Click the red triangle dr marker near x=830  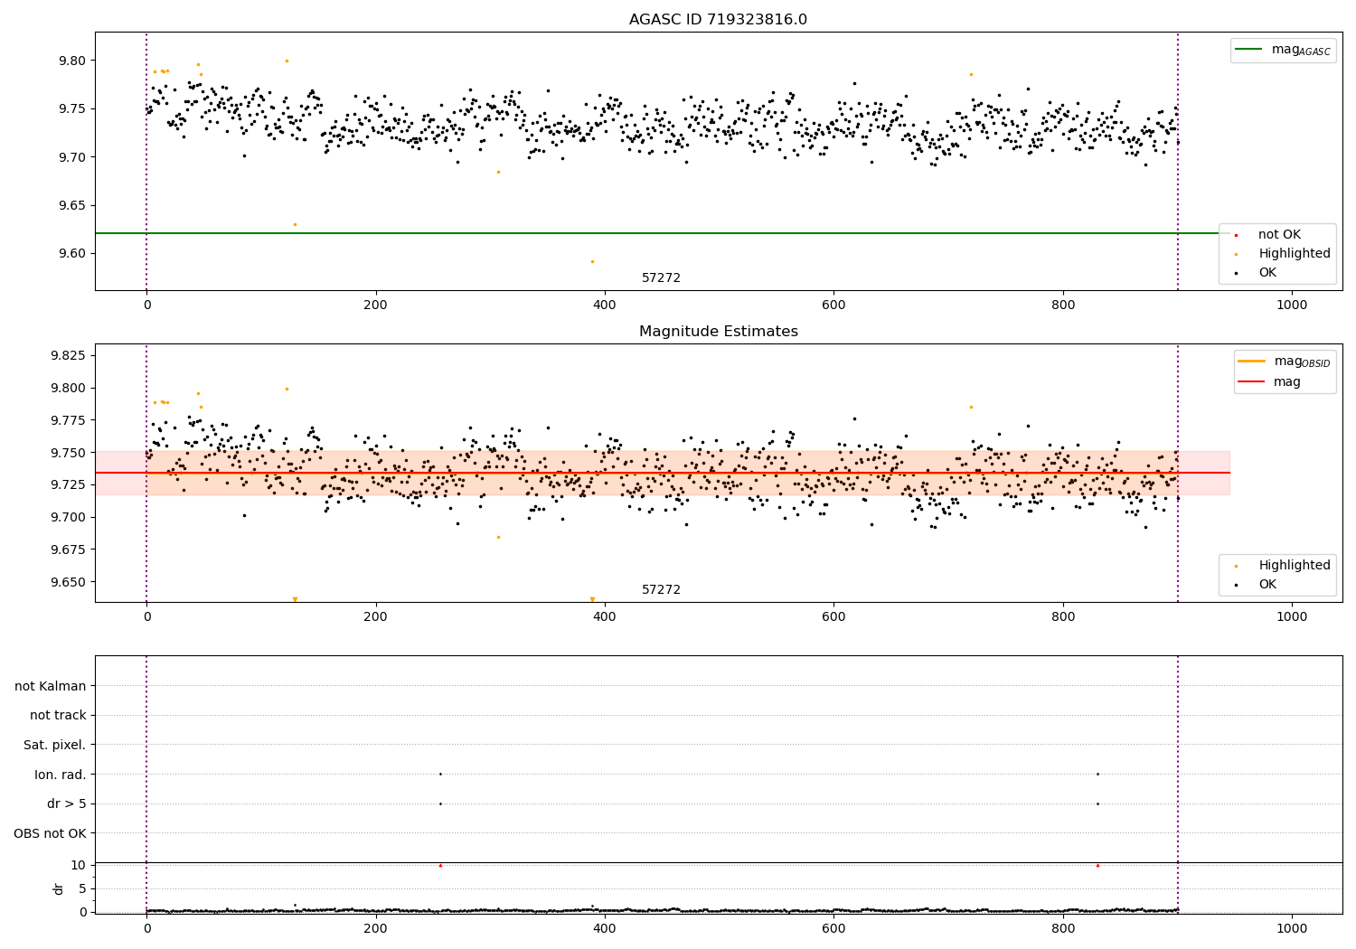pyautogui.click(x=1097, y=865)
